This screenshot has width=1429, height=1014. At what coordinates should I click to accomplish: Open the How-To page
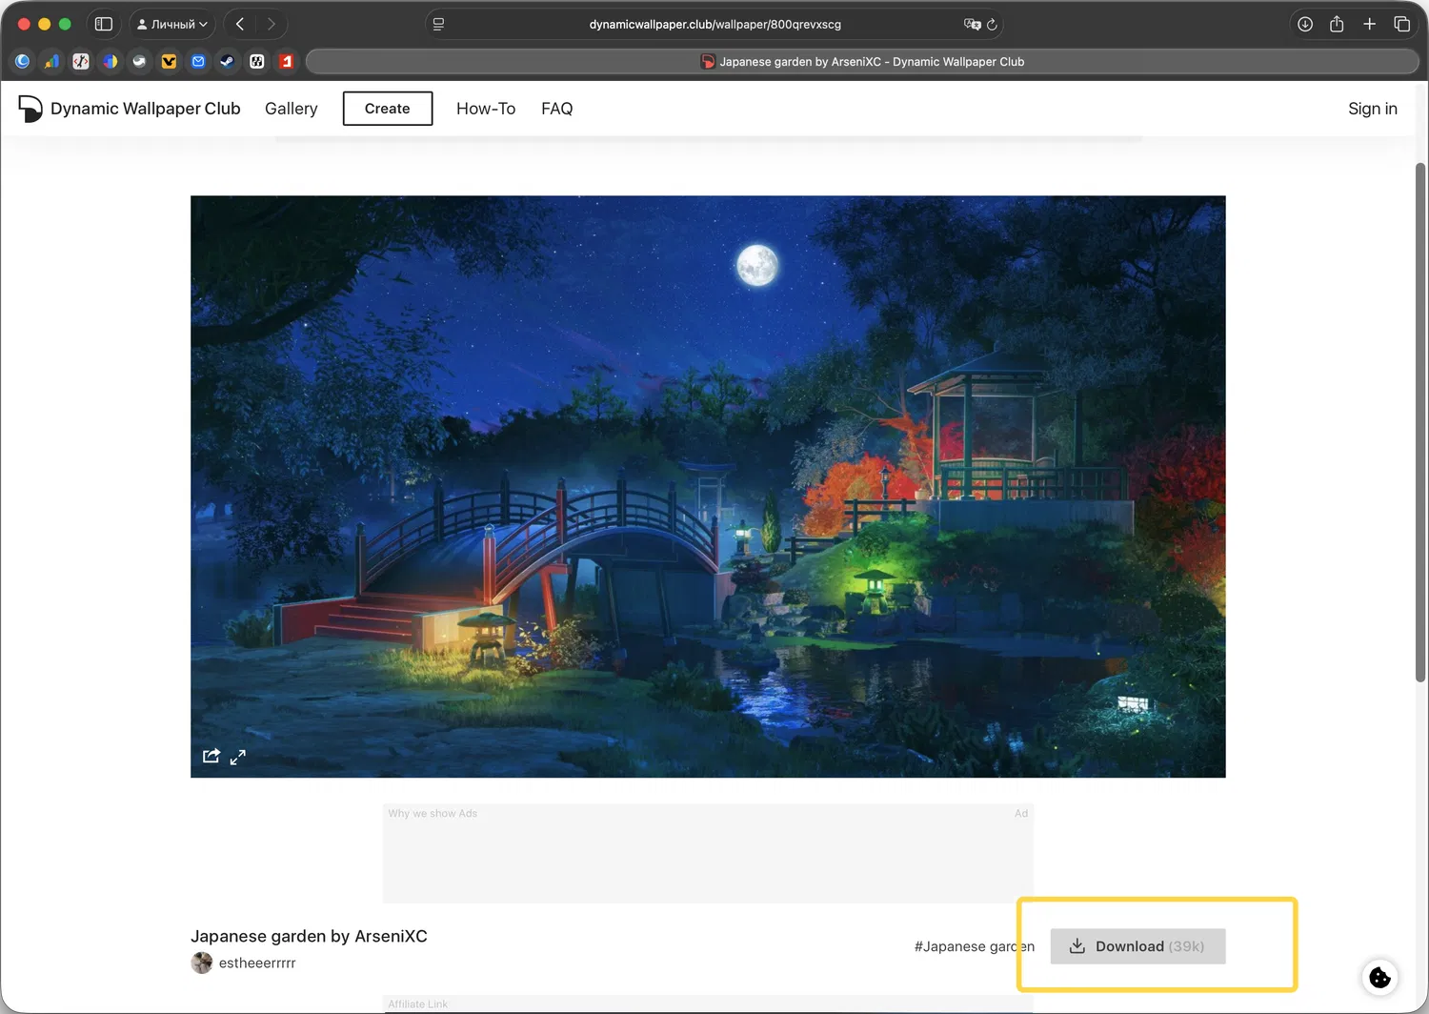pyautogui.click(x=486, y=109)
